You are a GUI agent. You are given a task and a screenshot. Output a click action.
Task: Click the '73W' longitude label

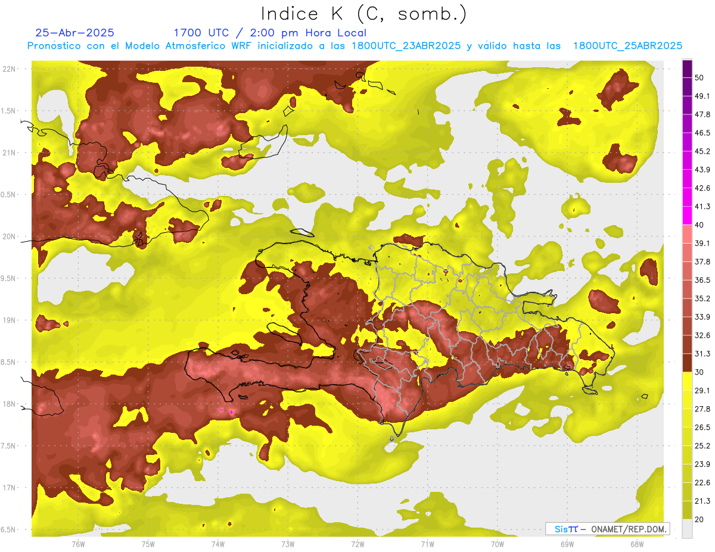pyautogui.click(x=288, y=544)
